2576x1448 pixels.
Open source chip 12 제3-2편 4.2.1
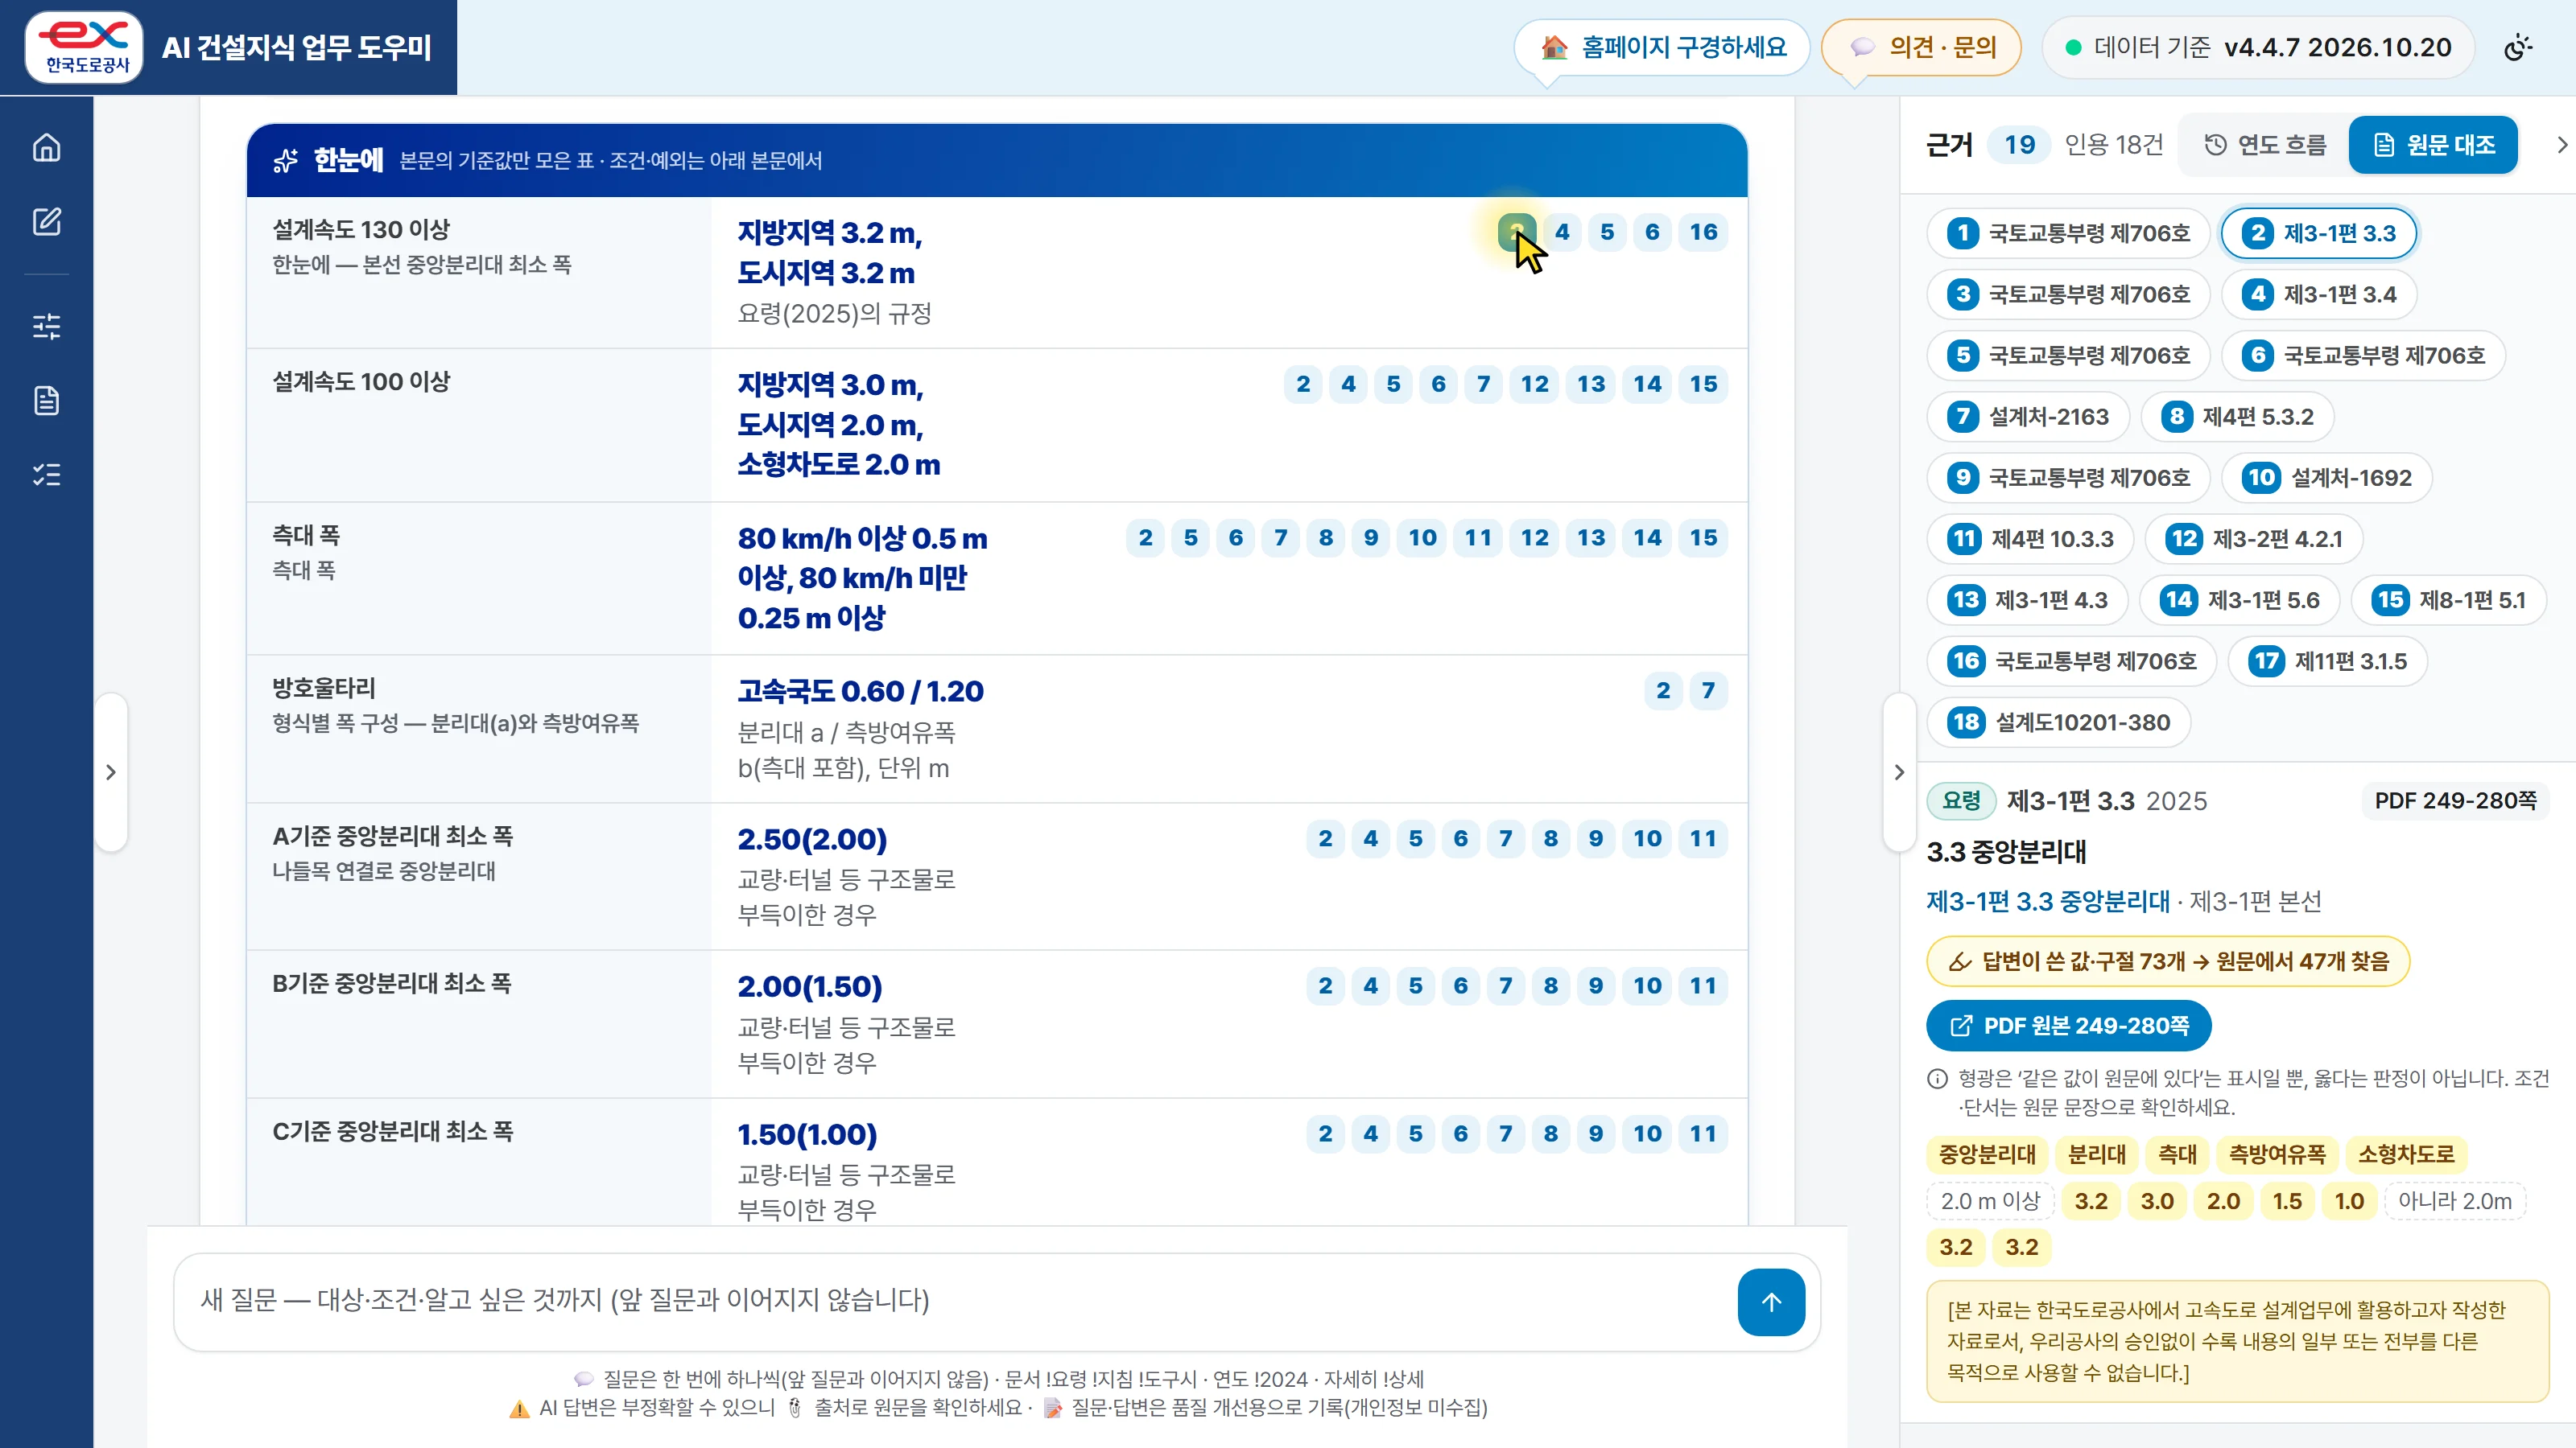click(x=2254, y=539)
